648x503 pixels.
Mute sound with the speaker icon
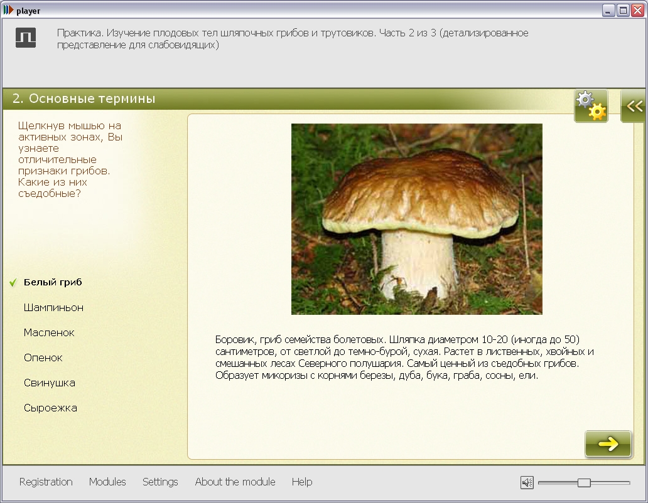point(527,482)
